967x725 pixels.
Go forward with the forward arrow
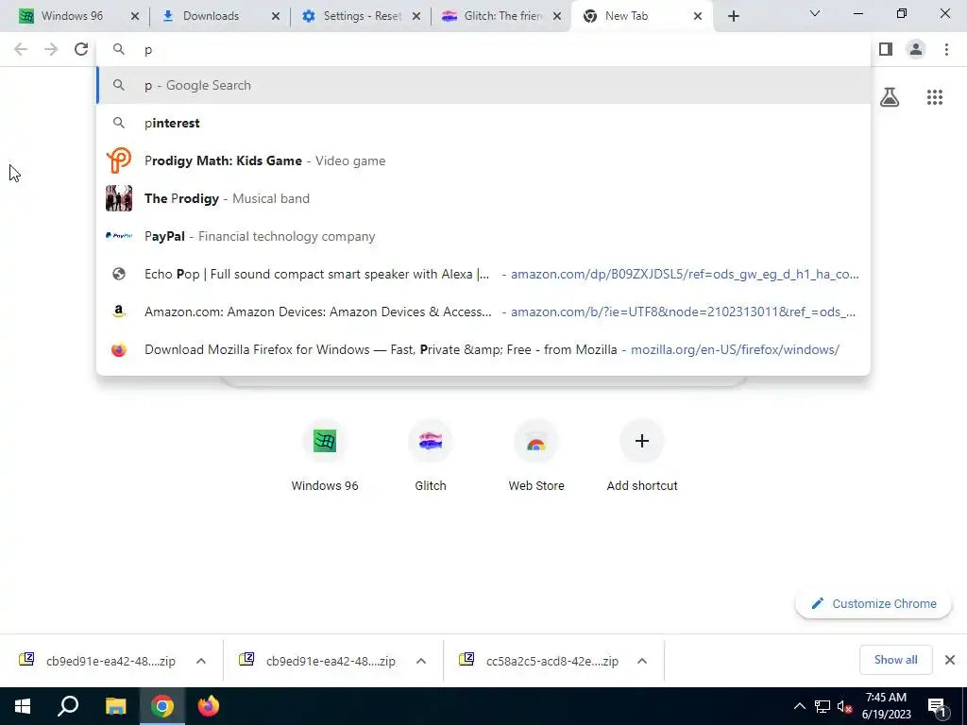pos(51,49)
